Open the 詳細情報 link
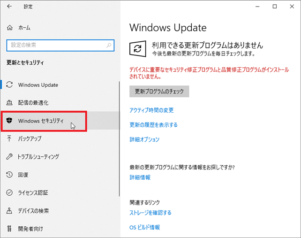 [x=140, y=177]
